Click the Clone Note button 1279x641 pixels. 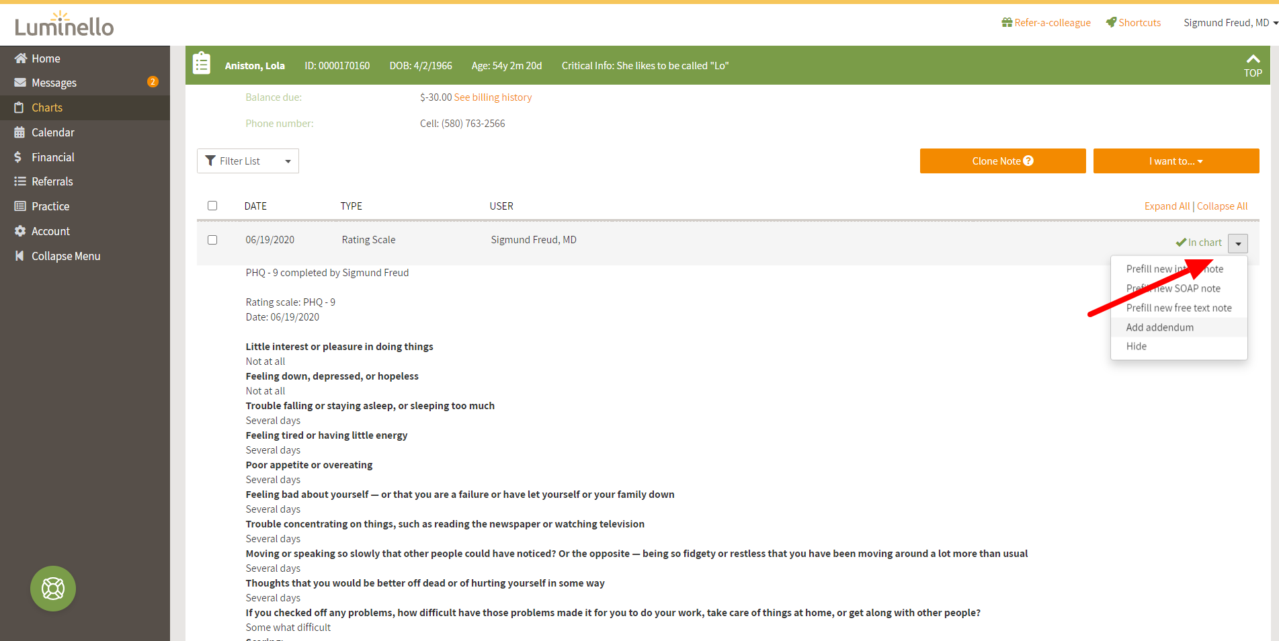pyautogui.click(x=1003, y=161)
